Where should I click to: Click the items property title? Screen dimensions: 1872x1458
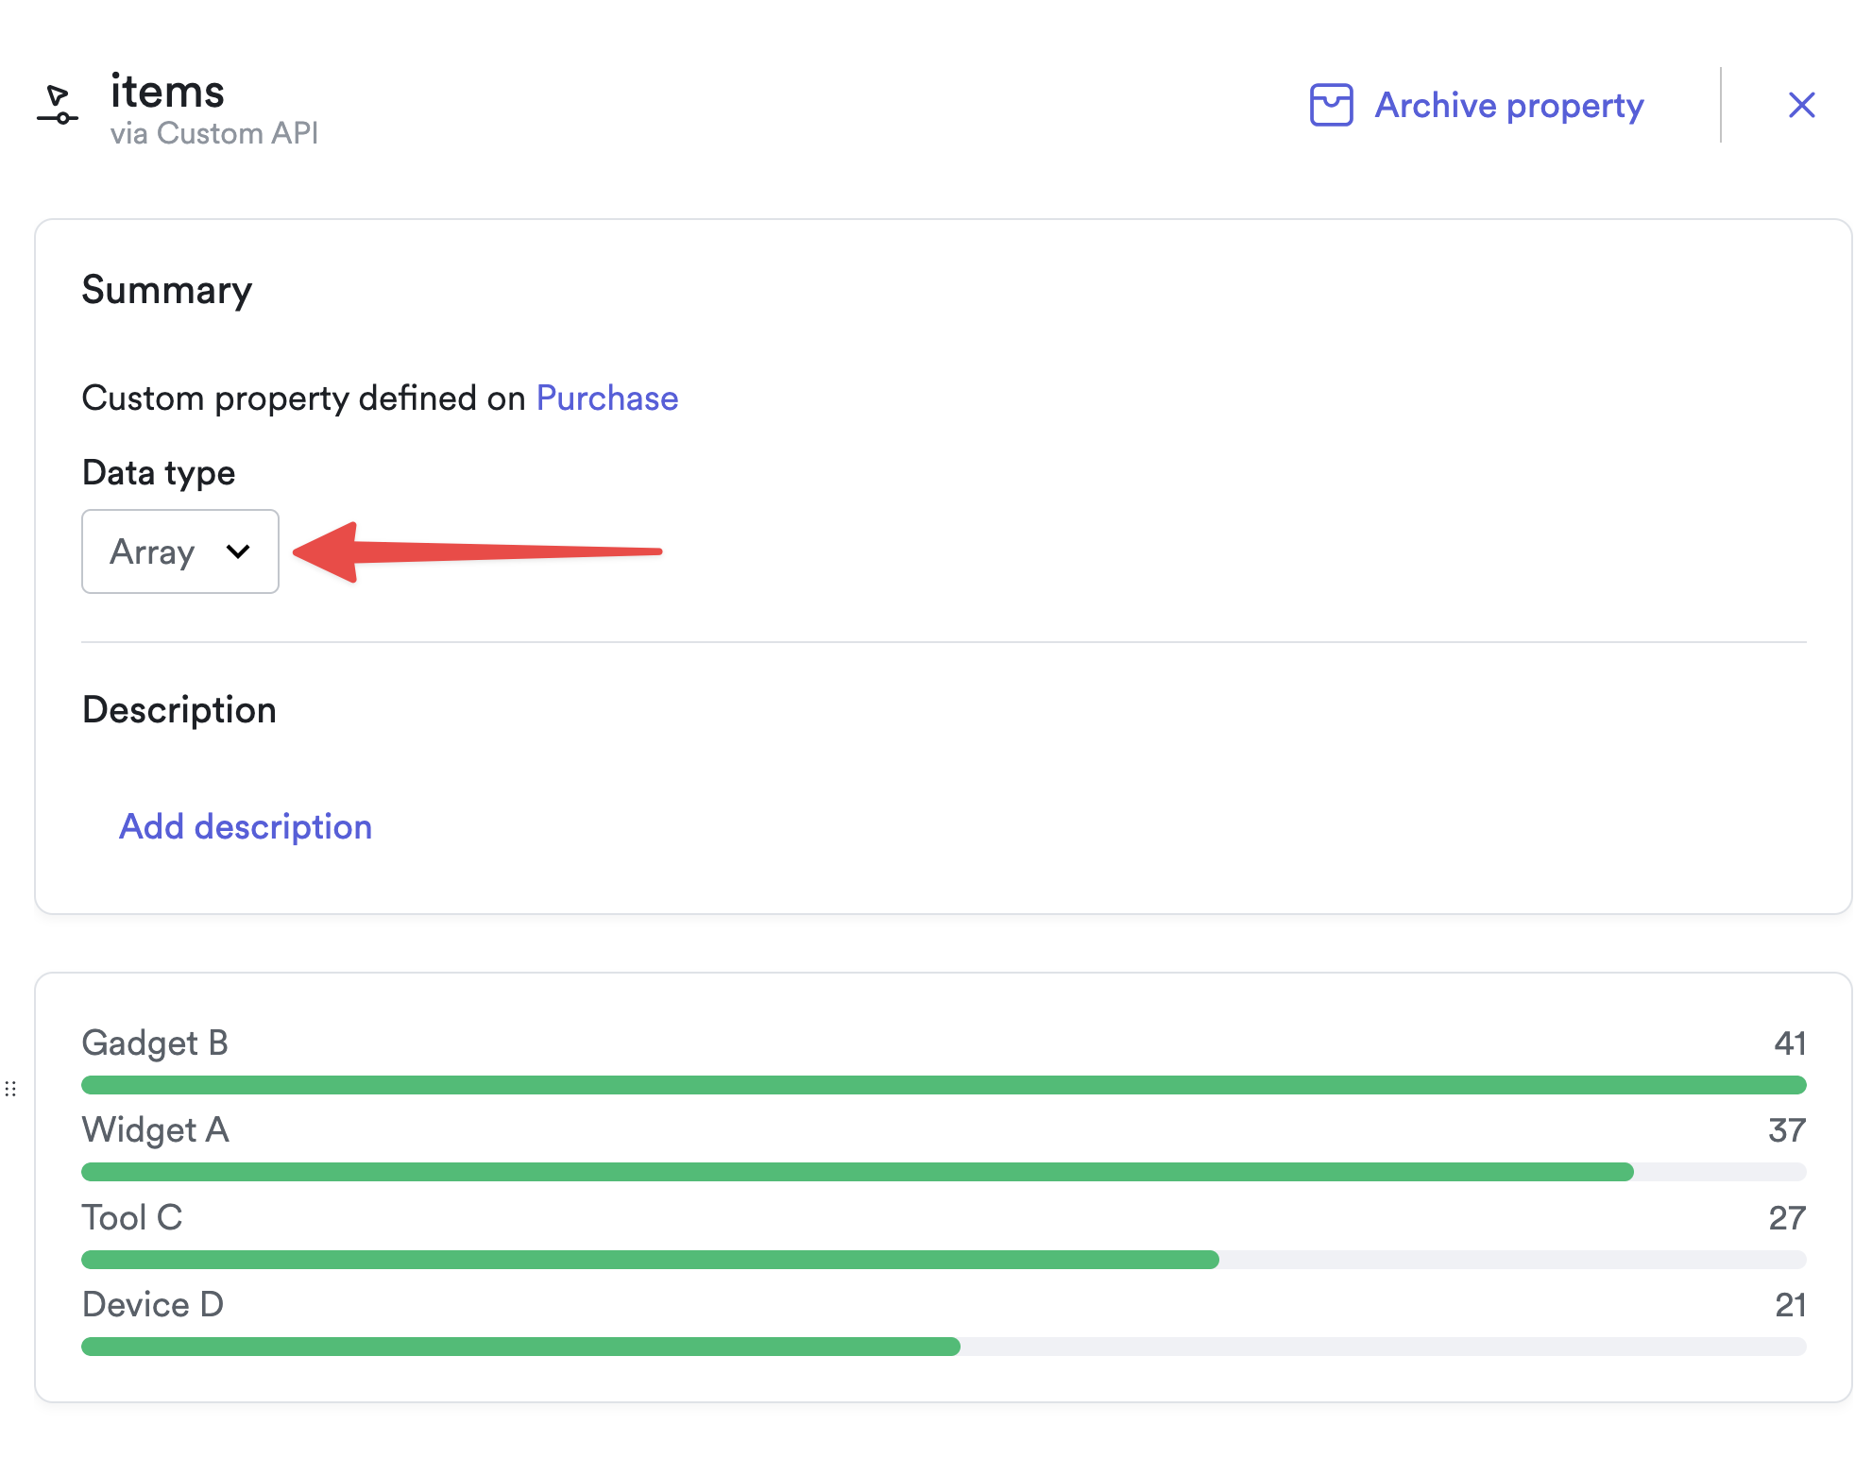[x=166, y=91]
